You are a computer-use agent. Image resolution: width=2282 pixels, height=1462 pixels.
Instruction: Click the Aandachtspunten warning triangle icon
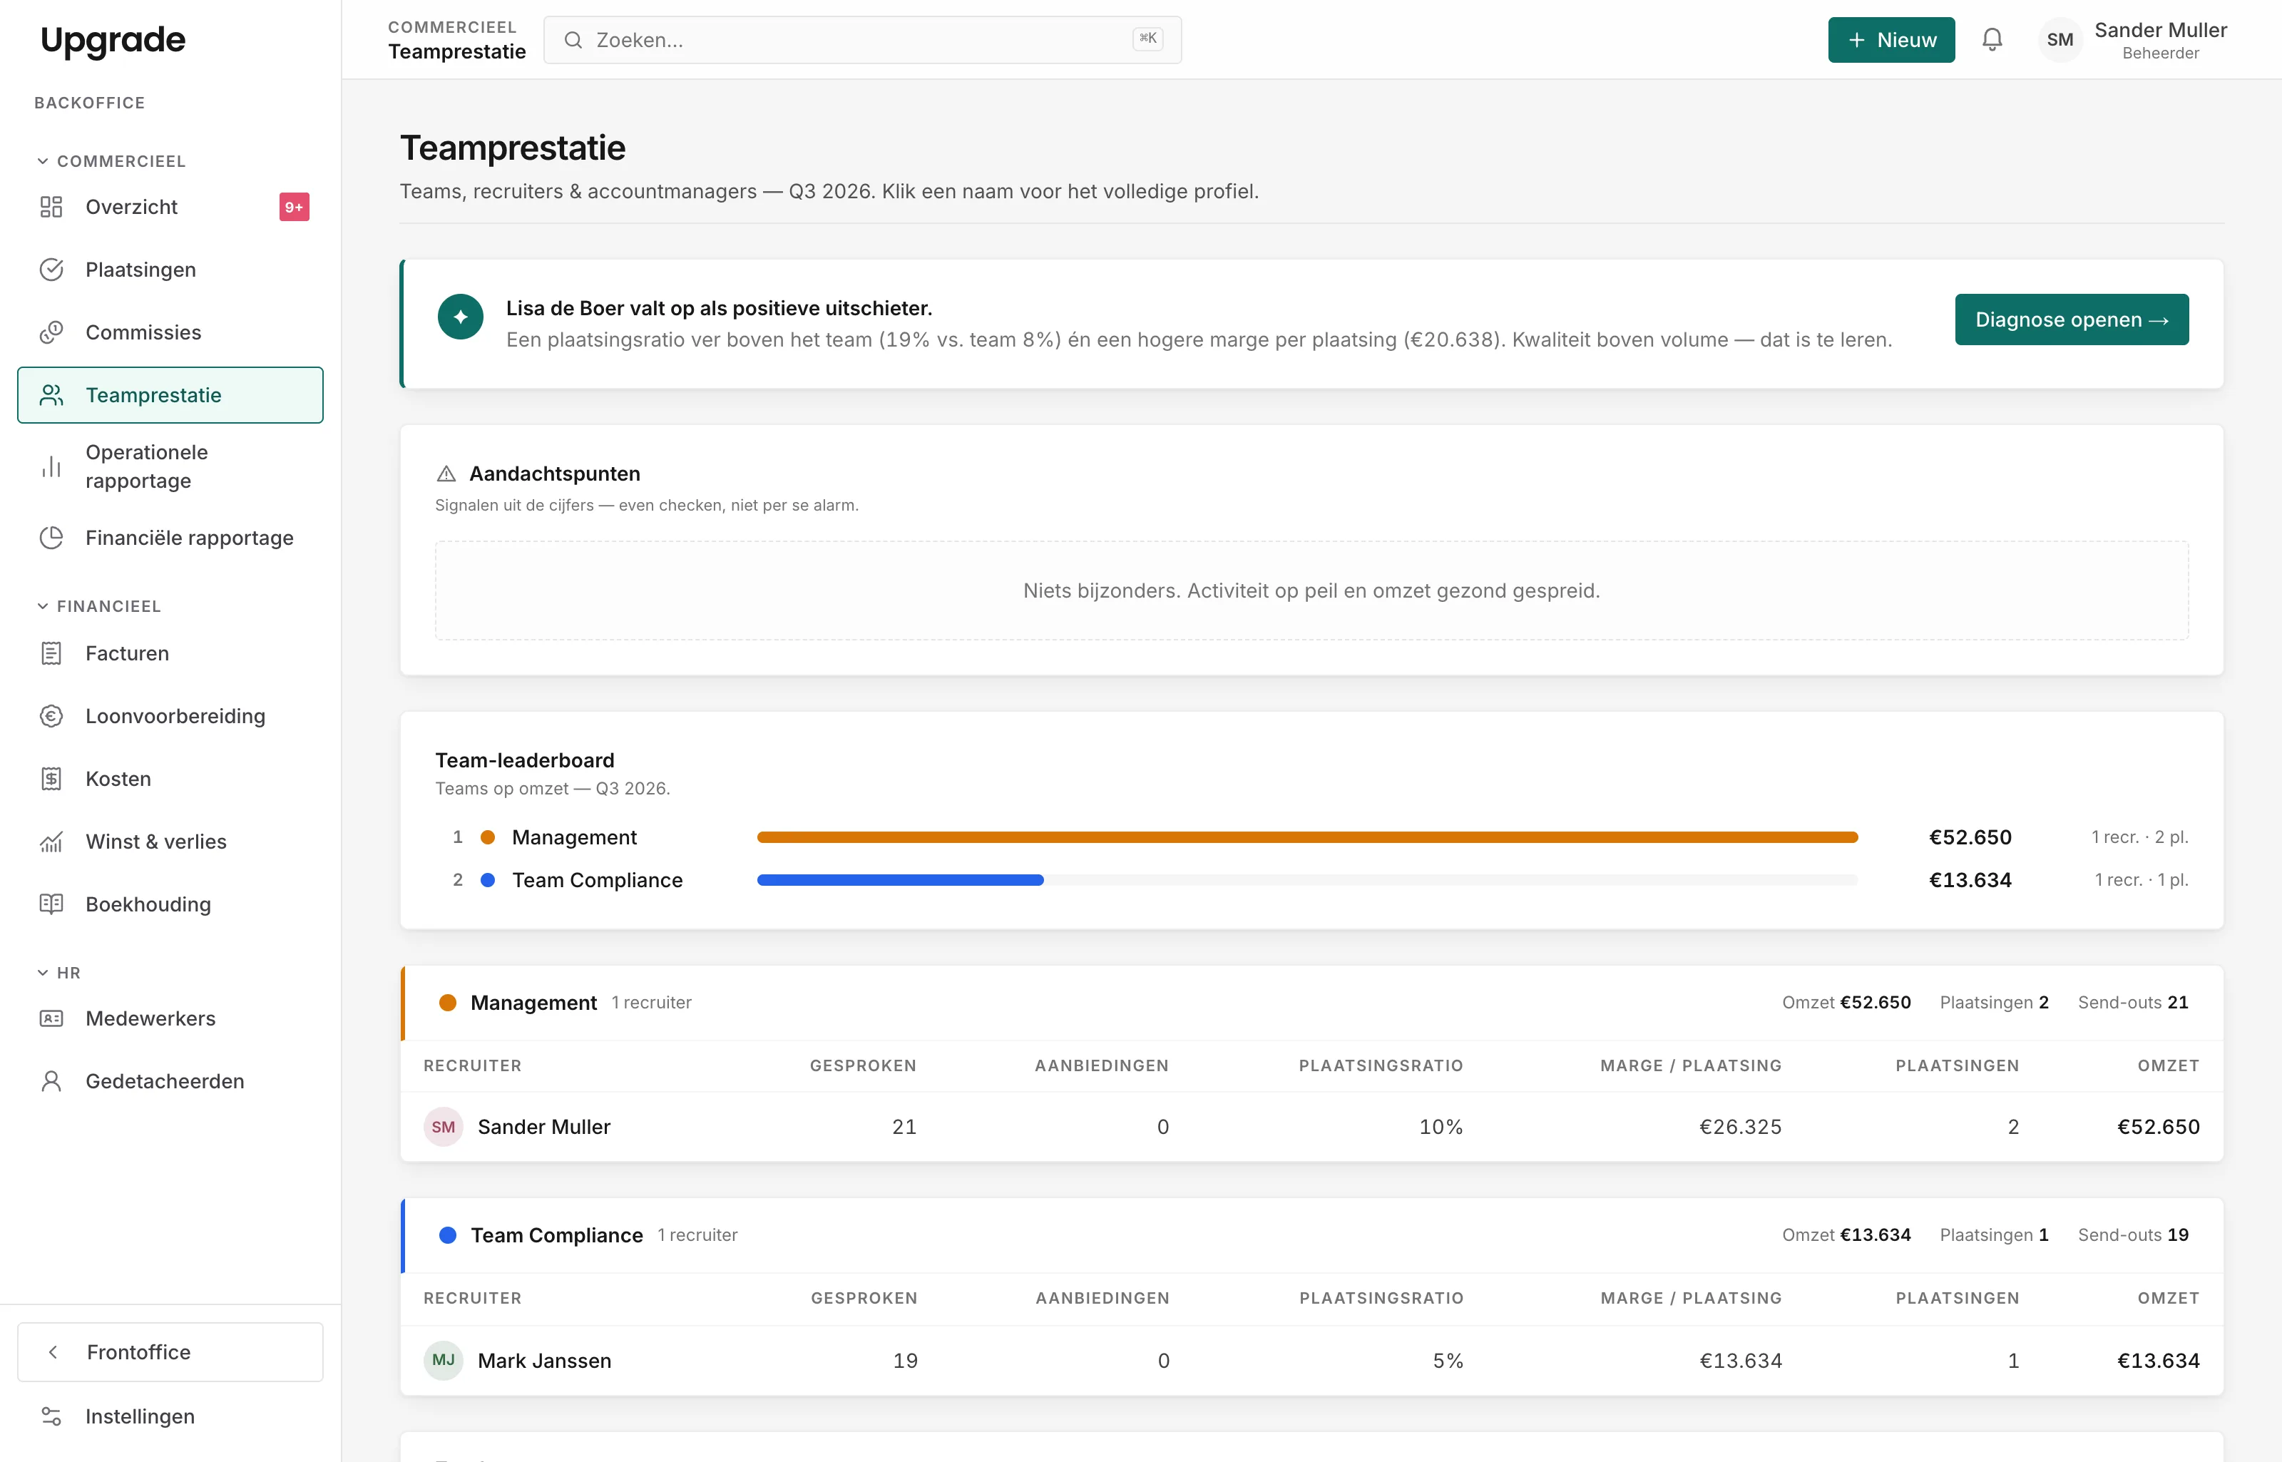(446, 474)
